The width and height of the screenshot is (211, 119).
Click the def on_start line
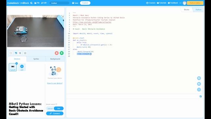80,40
